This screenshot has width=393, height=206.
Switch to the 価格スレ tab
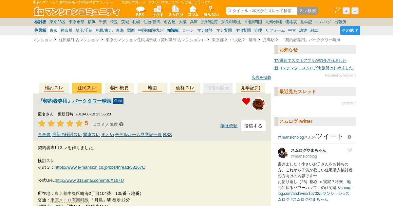185,88
